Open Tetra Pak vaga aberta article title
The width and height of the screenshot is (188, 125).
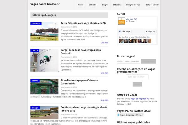(83, 23)
